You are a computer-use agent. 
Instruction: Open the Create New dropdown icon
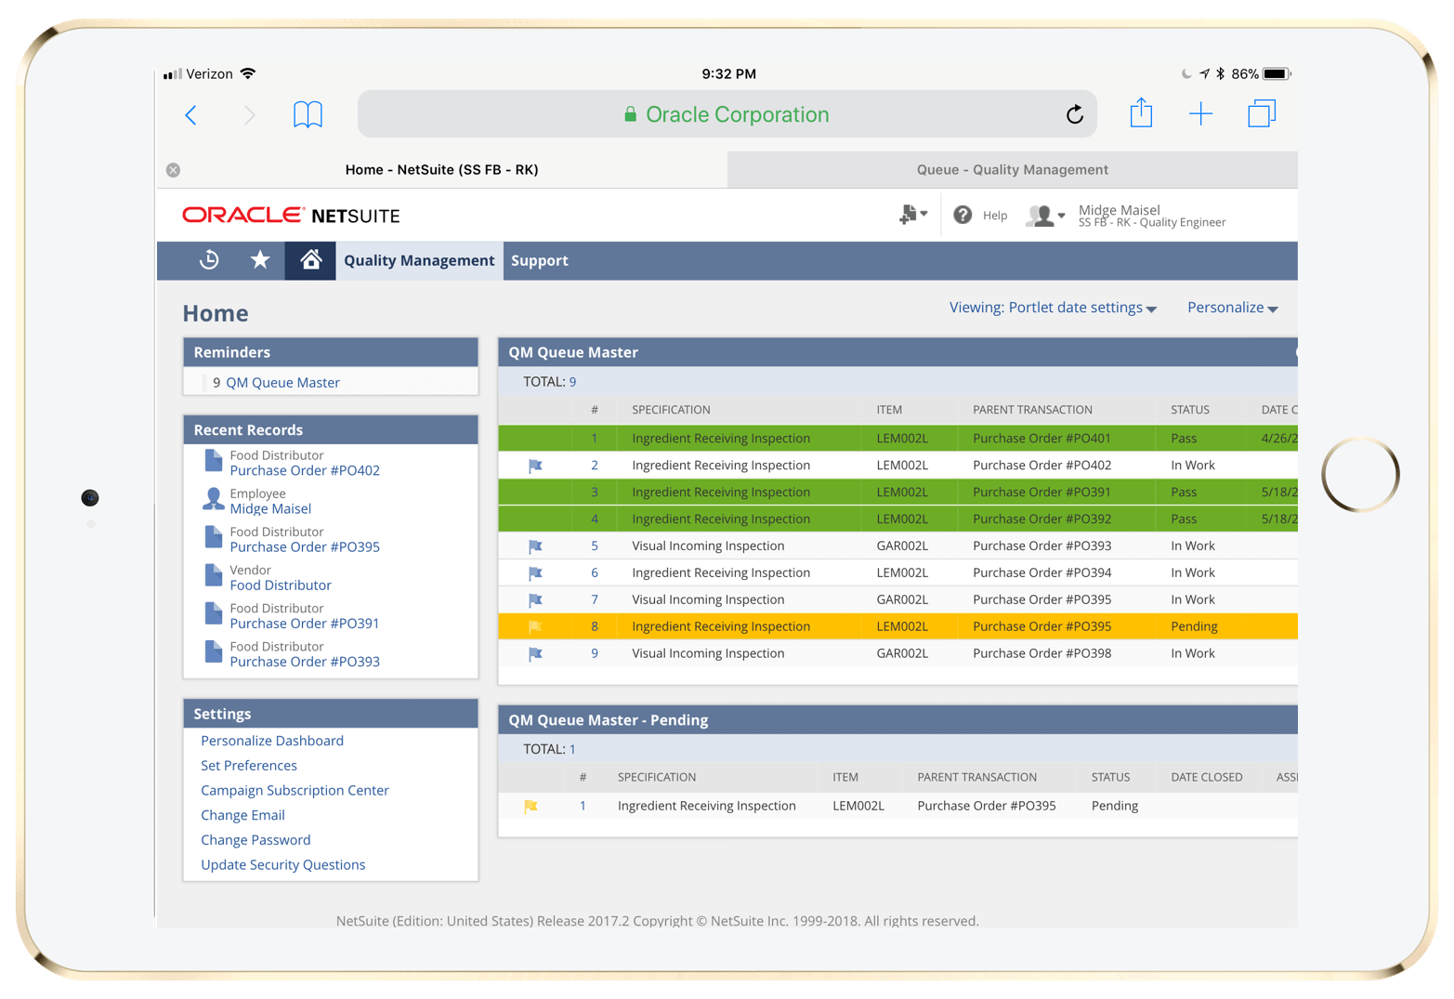point(912,215)
